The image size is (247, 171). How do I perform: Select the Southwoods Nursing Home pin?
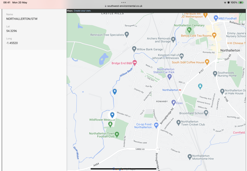[x=215, y=74]
